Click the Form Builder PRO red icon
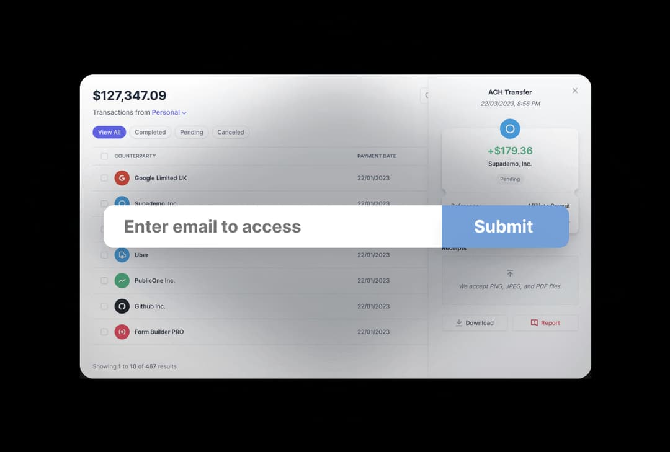This screenshot has width=670, height=452. [122, 332]
